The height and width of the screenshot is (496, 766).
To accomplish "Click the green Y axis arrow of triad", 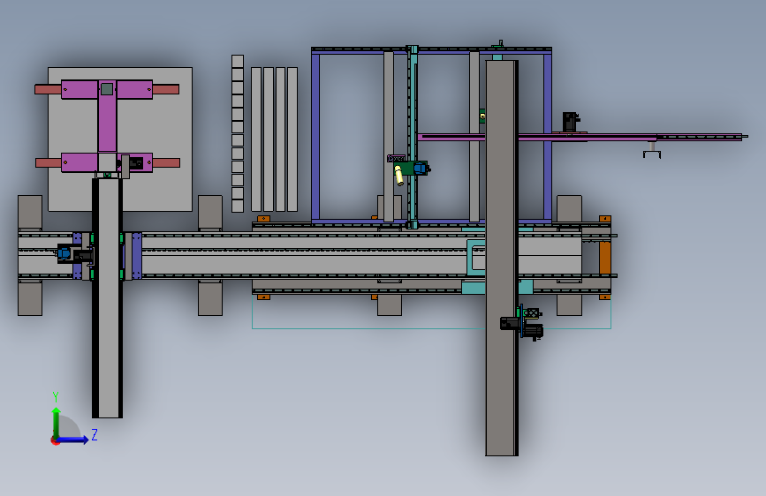I will (57, 422).
